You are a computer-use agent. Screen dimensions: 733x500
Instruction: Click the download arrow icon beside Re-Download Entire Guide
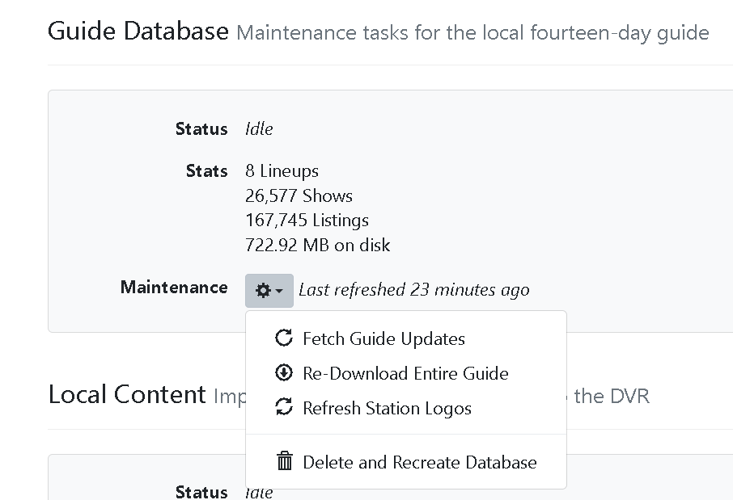click(x=284, y=373)
